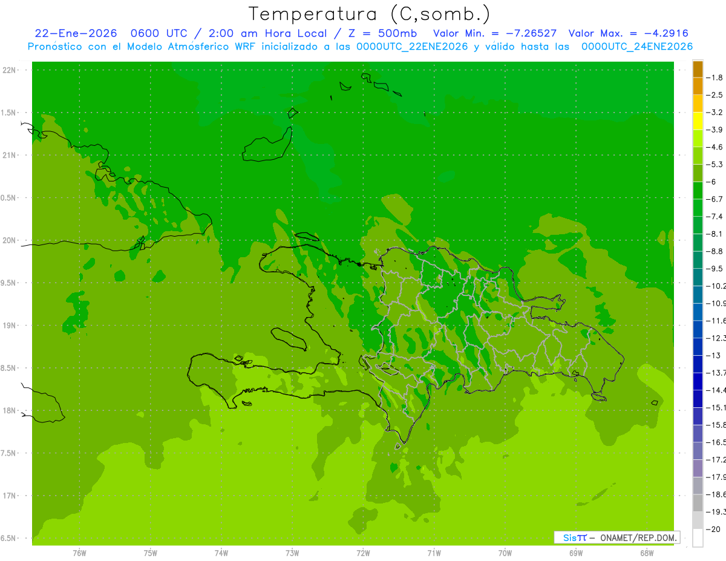726x561 pixels.
Task: Click the "22N" latitude axis label
Action: pos(10,70)
